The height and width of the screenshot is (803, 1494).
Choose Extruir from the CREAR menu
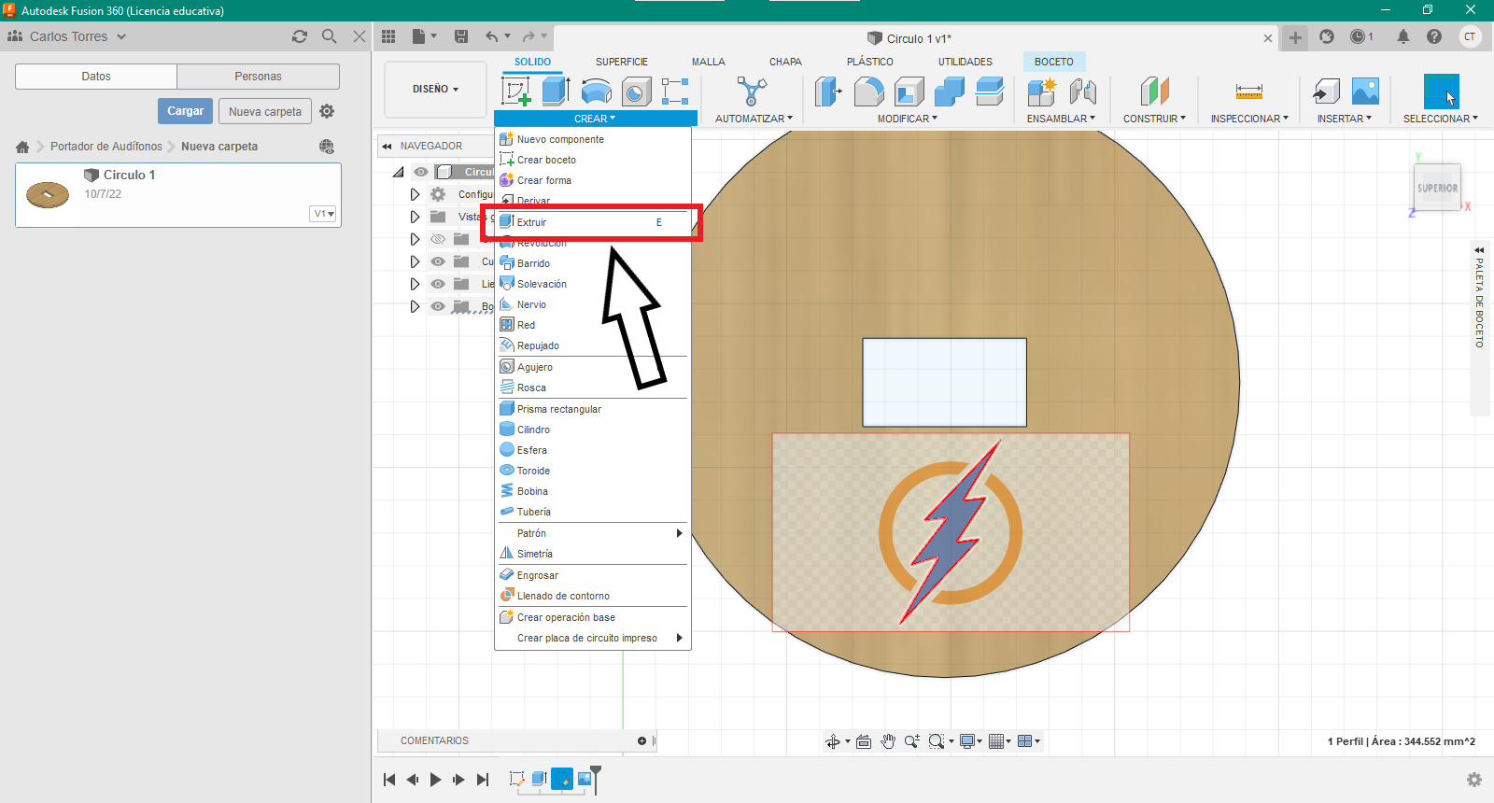coord(592,222)
